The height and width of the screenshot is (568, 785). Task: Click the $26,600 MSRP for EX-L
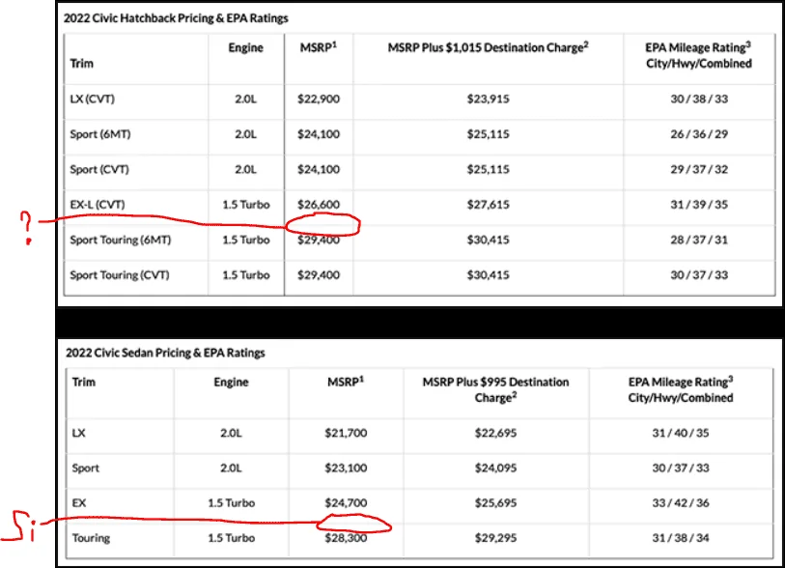(x=320, y=204)
